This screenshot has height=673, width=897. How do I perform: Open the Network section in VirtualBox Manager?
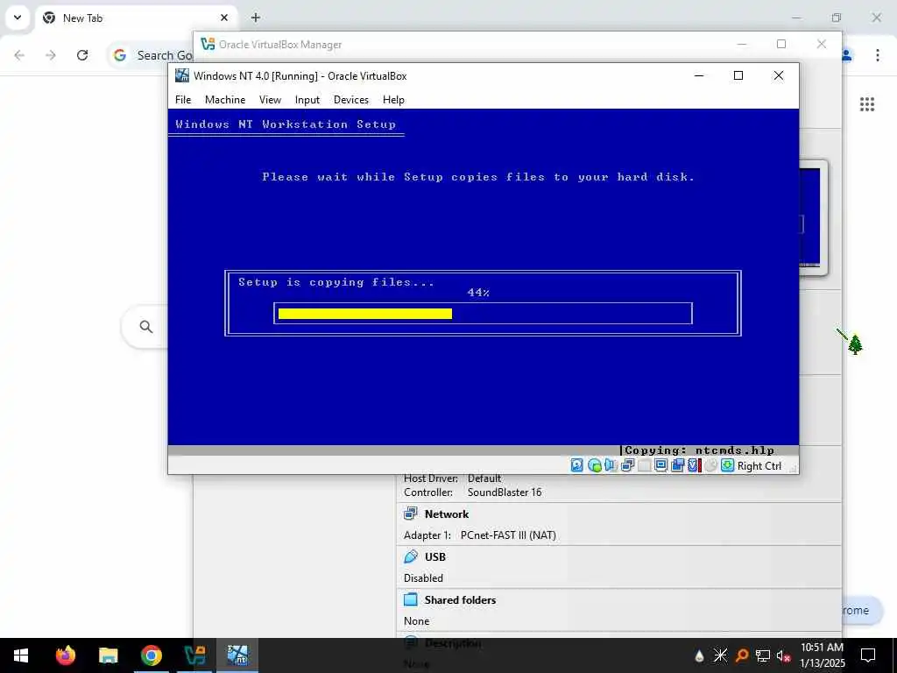click(x=446, y=514)
